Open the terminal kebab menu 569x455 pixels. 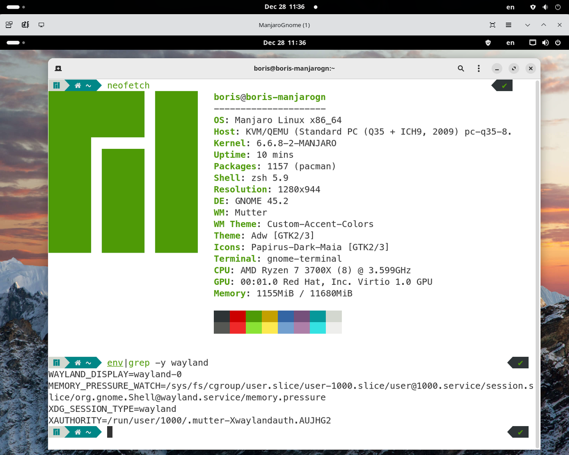[478, 68]
